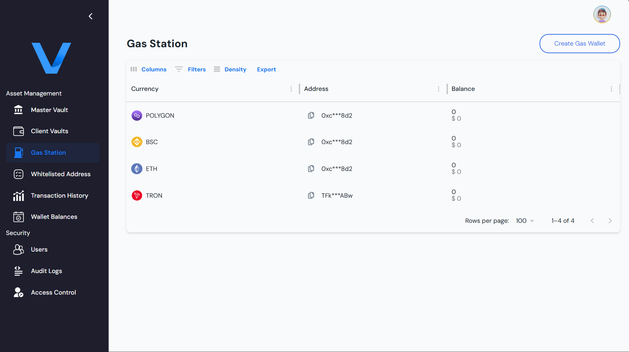629x352 pixels.
Task: Open the user profile avatar
Action: tap(602, 15)
